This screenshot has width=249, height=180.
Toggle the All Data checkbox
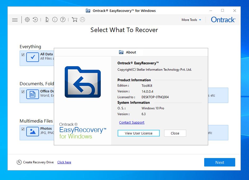(23, 55)
